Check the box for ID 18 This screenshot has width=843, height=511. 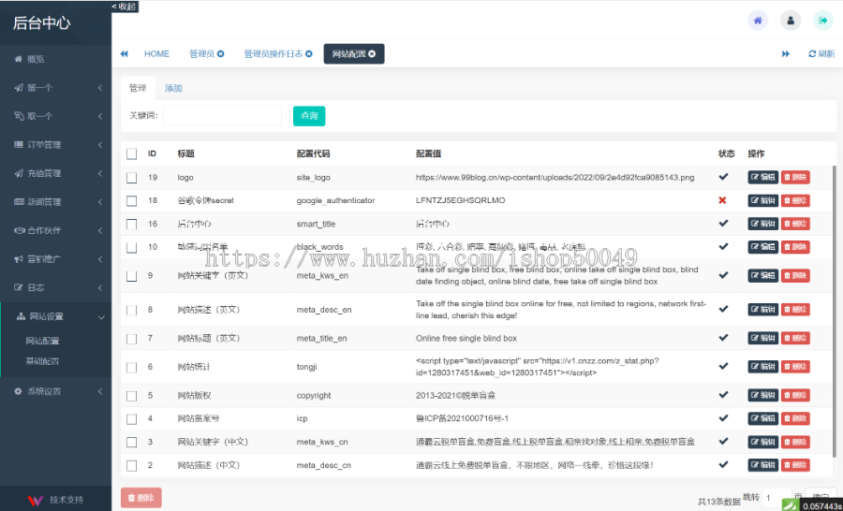[132, 201]
